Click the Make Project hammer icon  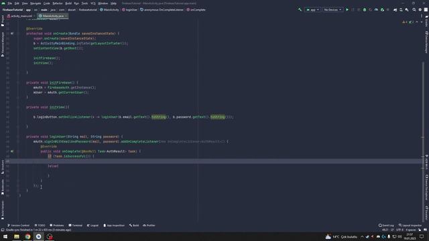click(300, 9)
